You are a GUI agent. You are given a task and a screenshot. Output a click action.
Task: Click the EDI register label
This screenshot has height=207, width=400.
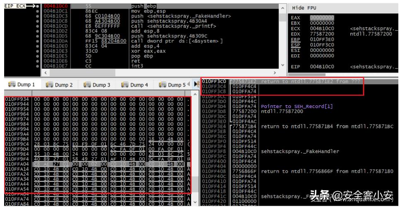[296, 56]
